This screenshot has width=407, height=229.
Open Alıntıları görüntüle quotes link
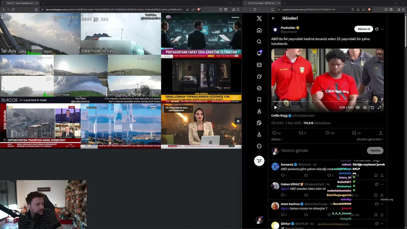pyautogui.click(x=370, y=139)
